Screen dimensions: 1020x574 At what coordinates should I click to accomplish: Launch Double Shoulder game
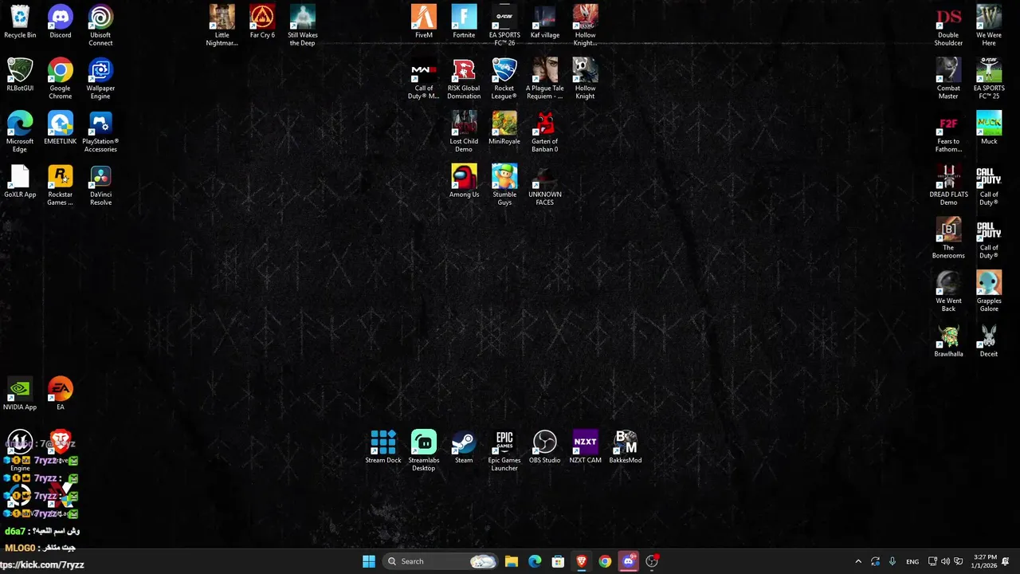(948, 26)
